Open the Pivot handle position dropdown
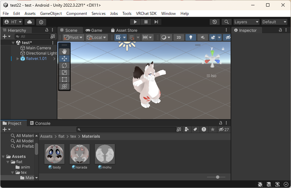This screenshot has height=188, width=291. coord(73,37)
